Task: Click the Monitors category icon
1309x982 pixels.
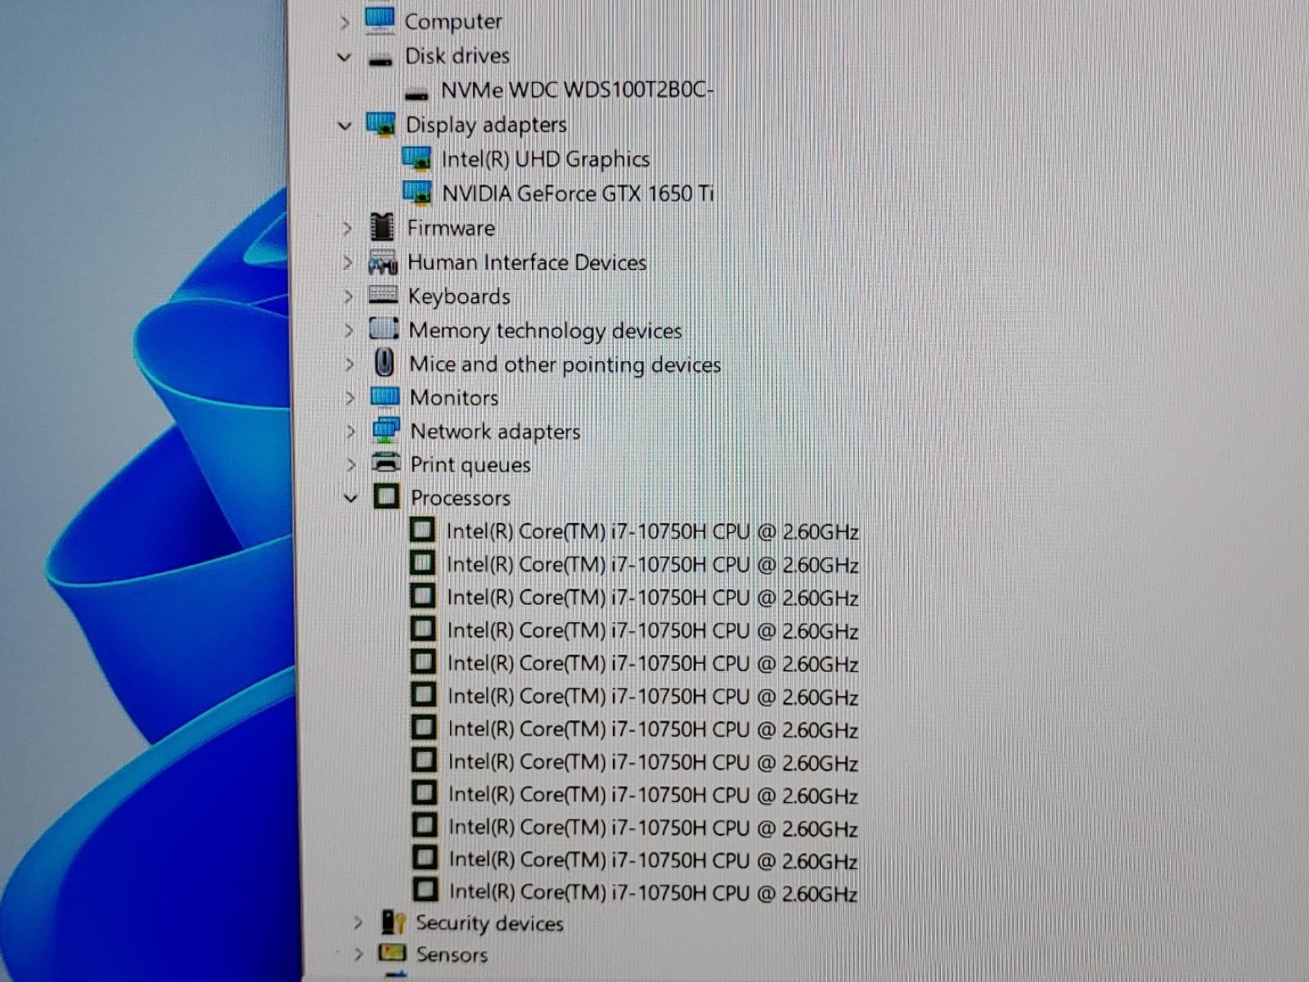Action: [x=385, y=397]
